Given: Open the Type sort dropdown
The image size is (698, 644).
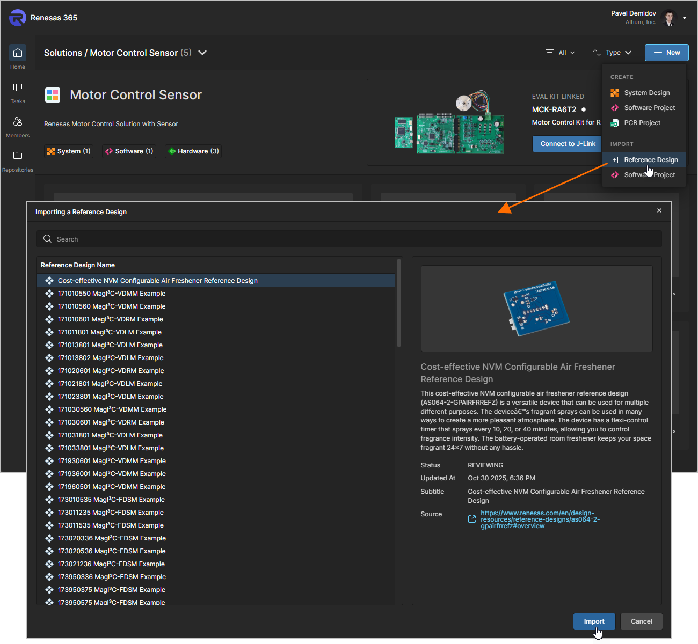Looking at the screenshot, I should (x=612, y=53).
